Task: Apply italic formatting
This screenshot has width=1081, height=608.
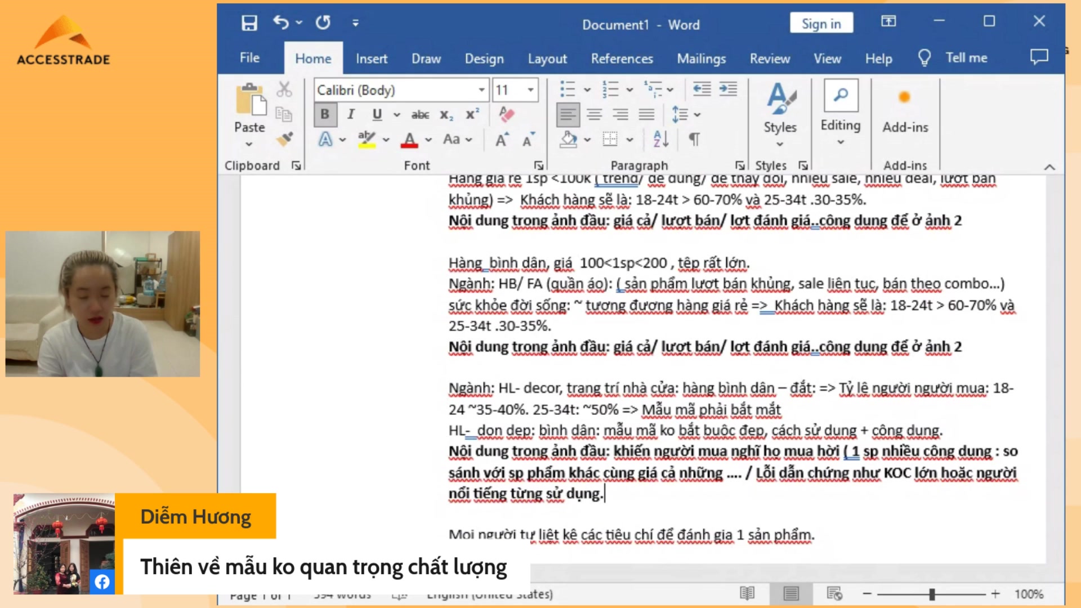Action: tap(351, 114)
